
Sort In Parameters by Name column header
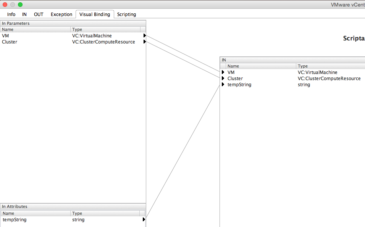[x=36, y=29]
